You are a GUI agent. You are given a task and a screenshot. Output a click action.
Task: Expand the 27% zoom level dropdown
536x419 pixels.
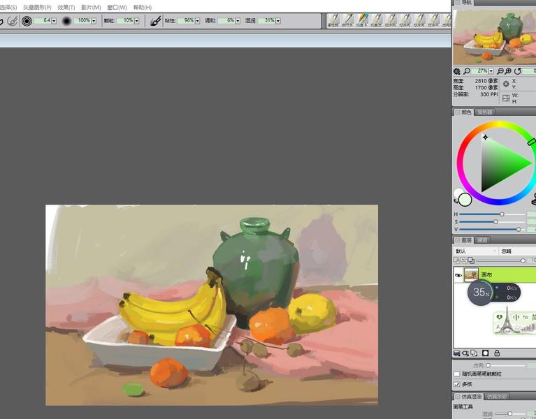491,71
